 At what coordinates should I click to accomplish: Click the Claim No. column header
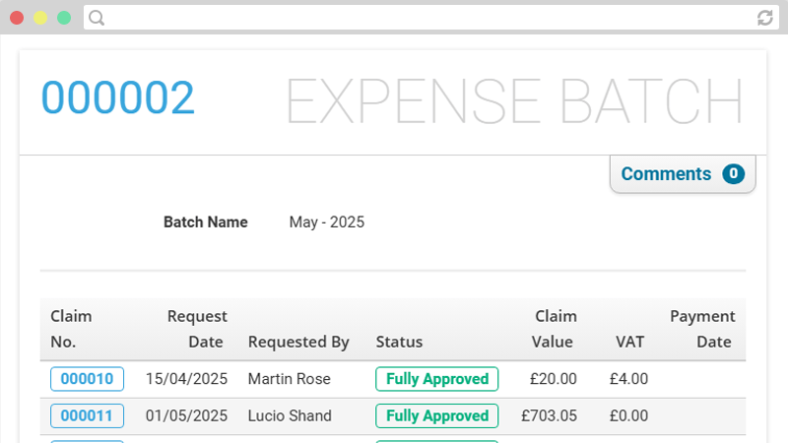pos(71,329)
